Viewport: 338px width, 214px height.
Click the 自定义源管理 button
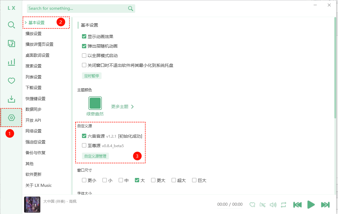click(95, 156)
